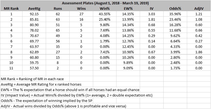Click the MR Rank column header
The image size is (211, 109).
pyautogui.click(x=11, y=9)
